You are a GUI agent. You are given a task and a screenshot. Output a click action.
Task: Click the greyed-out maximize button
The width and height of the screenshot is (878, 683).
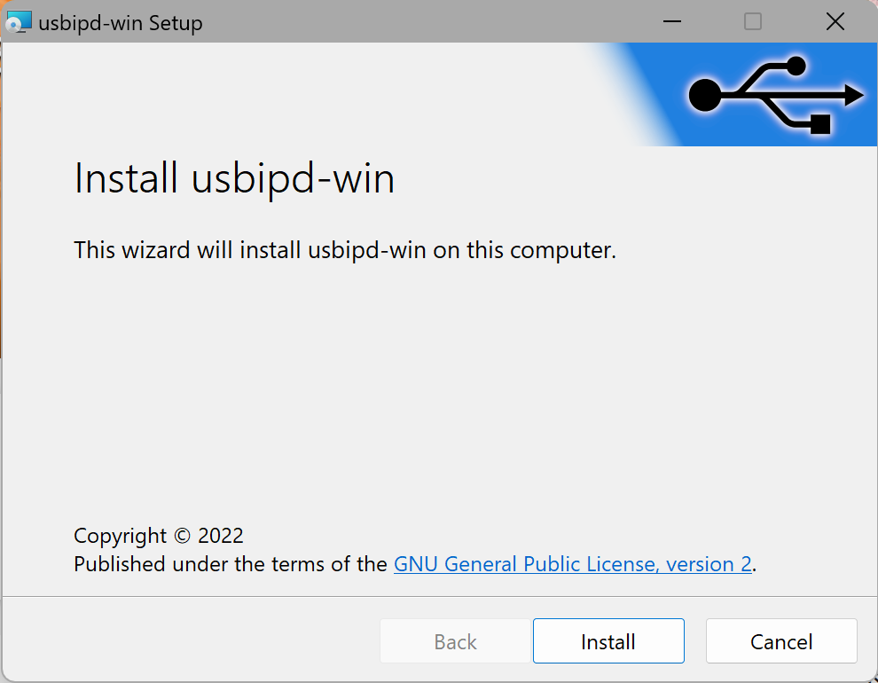(x=753, y=22)
